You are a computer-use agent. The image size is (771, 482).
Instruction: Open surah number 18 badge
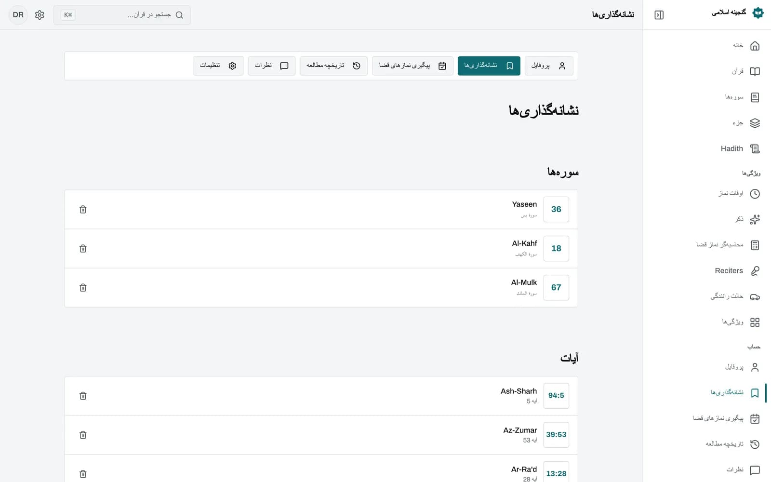tap(556, 248)
